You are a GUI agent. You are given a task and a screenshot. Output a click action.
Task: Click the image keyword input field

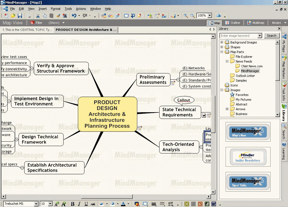click(239, 36)
